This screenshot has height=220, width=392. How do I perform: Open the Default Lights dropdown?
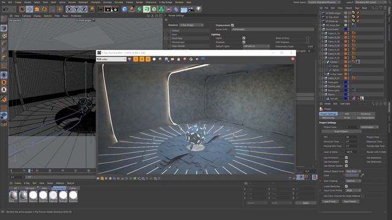(x=256, y=46)
